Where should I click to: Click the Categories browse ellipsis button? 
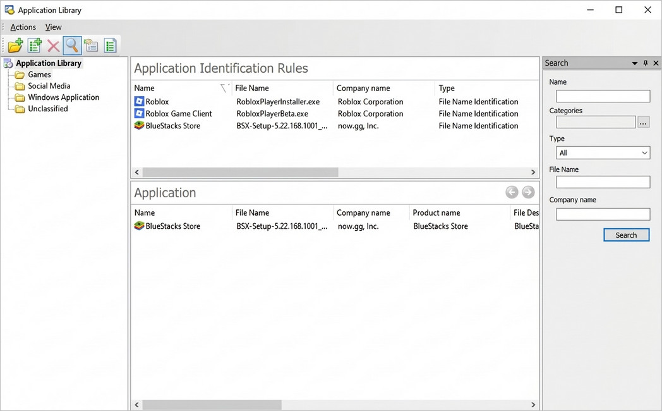(x=644, y=123)
